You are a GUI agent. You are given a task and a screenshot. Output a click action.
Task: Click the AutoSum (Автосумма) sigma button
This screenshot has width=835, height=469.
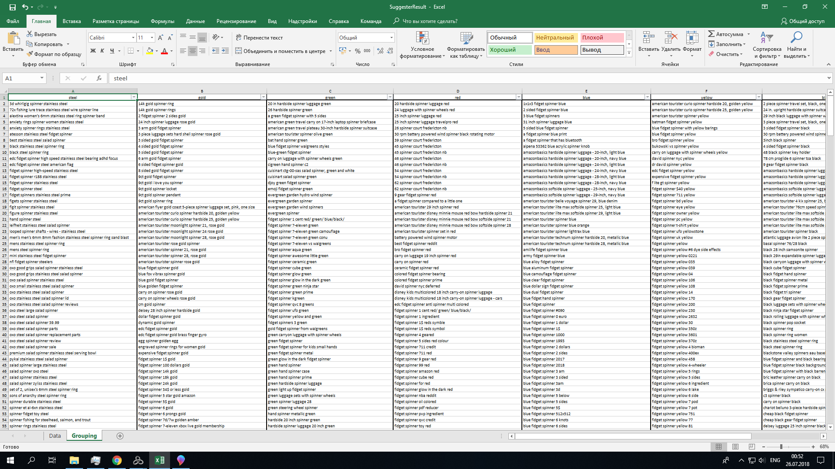[x=725, y=34]
